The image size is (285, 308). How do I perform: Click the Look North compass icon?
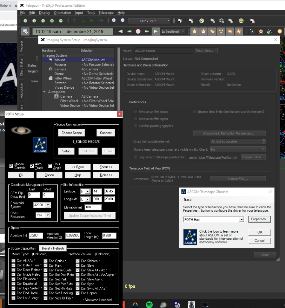(25, 21)
